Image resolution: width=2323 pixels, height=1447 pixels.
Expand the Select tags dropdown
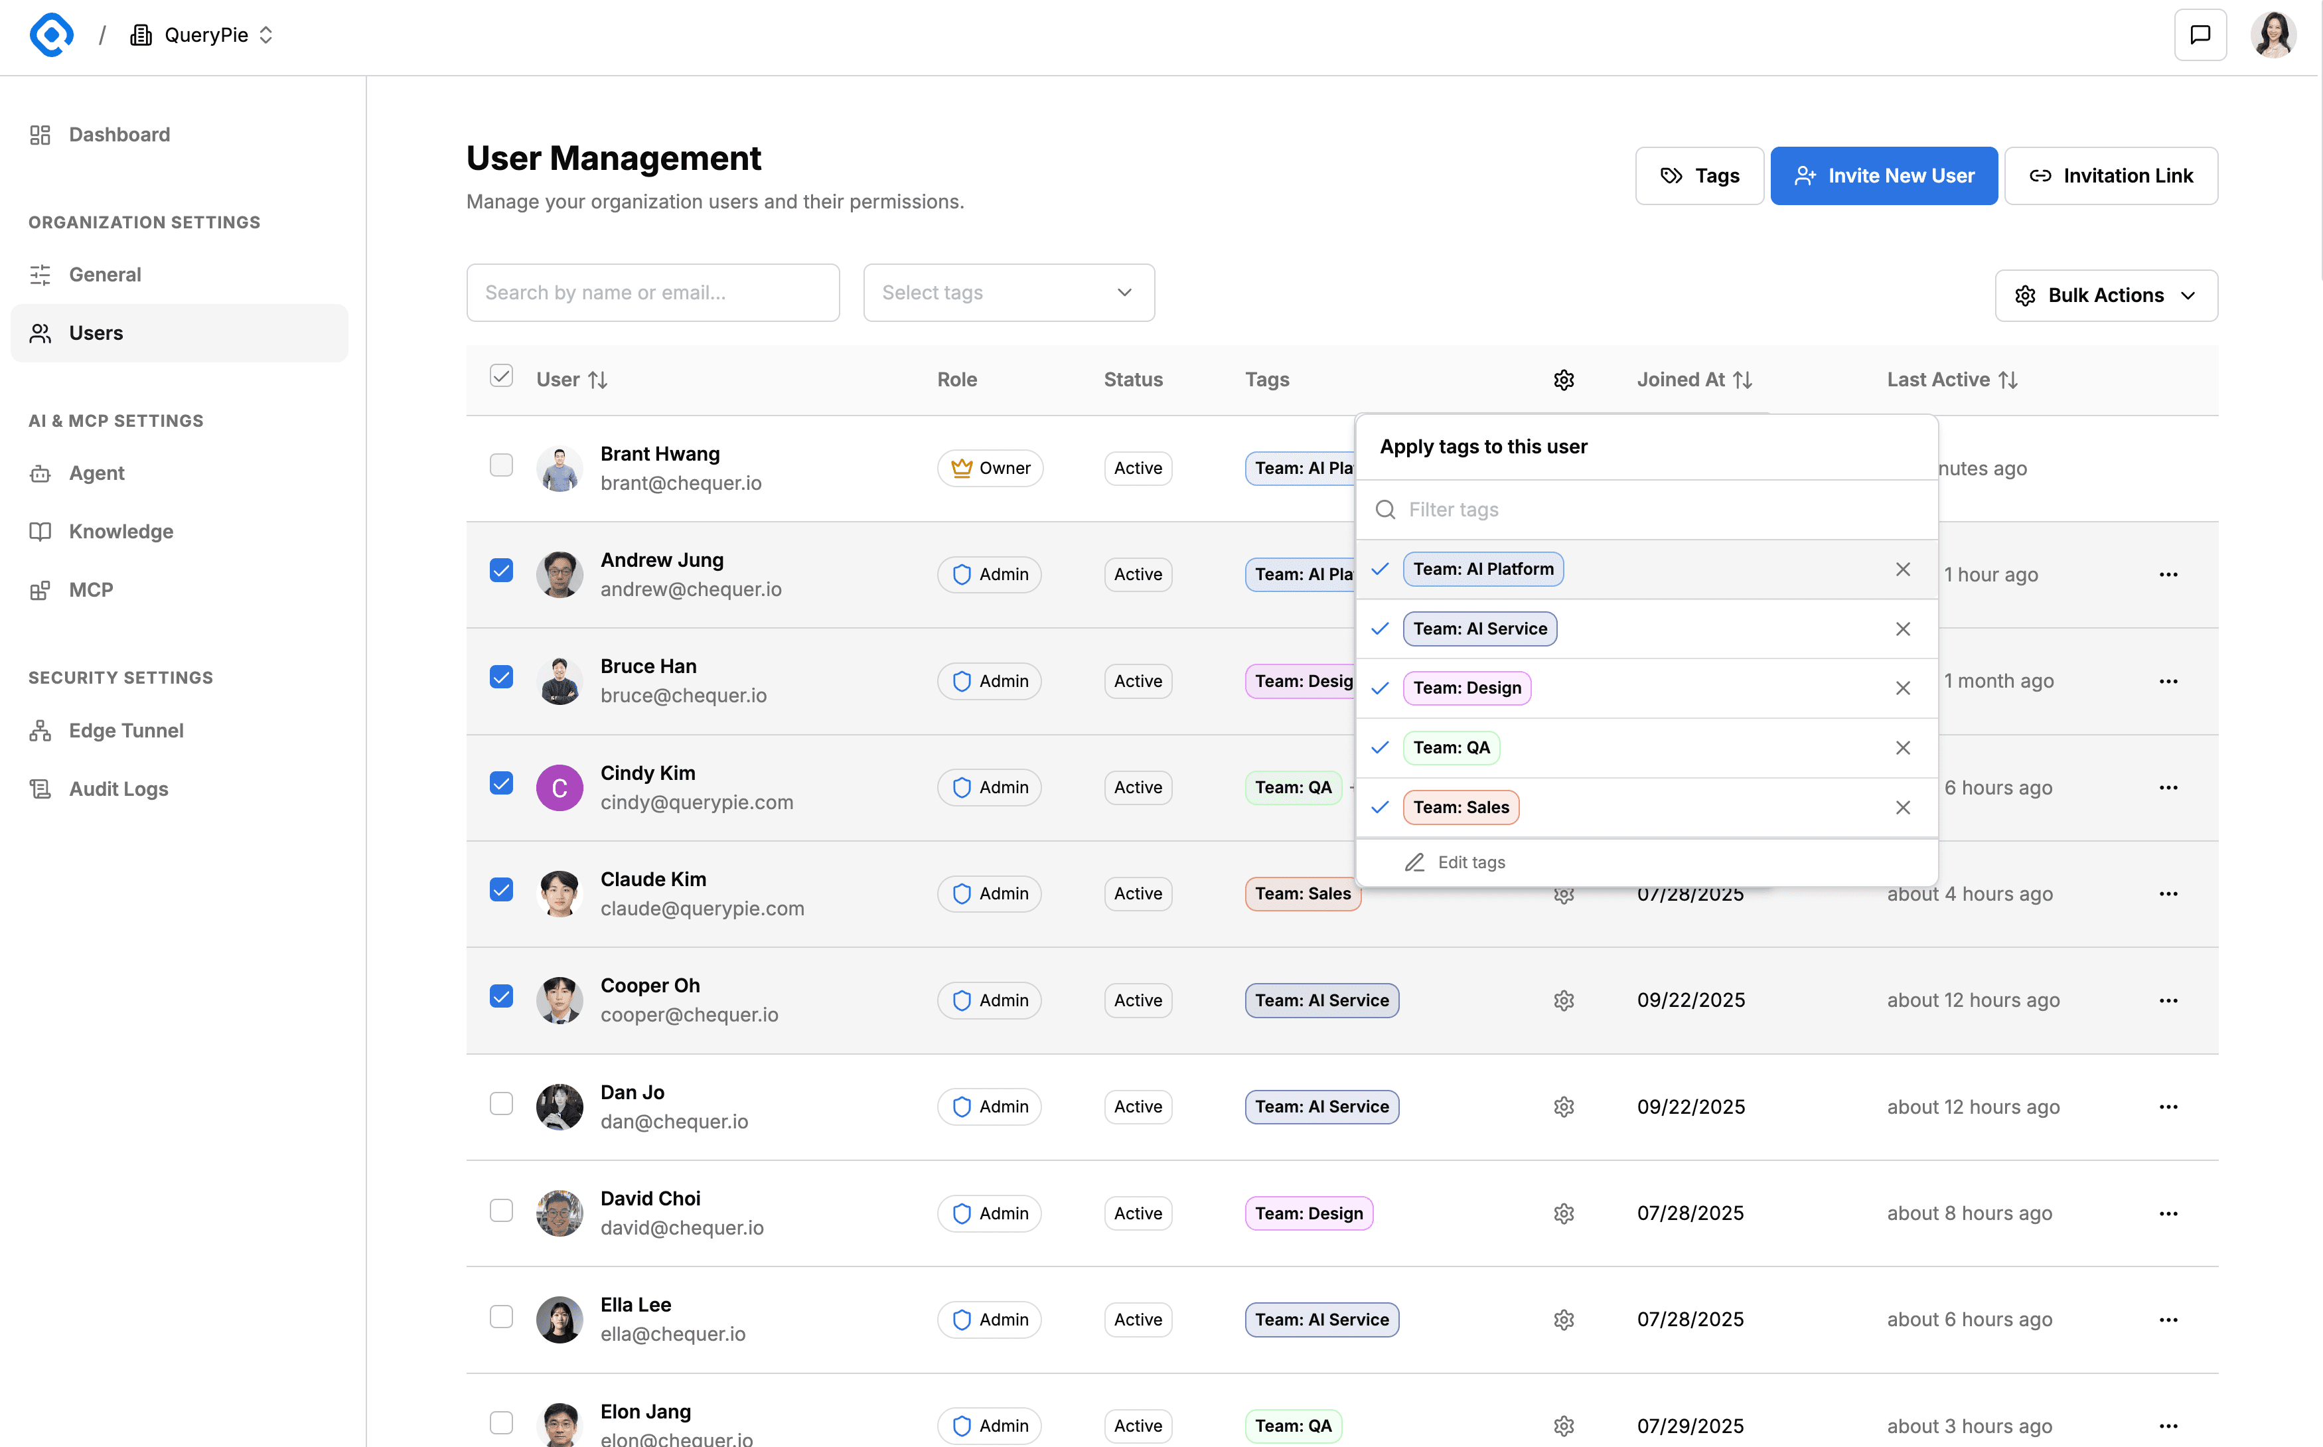click(x=1008, y=293)
